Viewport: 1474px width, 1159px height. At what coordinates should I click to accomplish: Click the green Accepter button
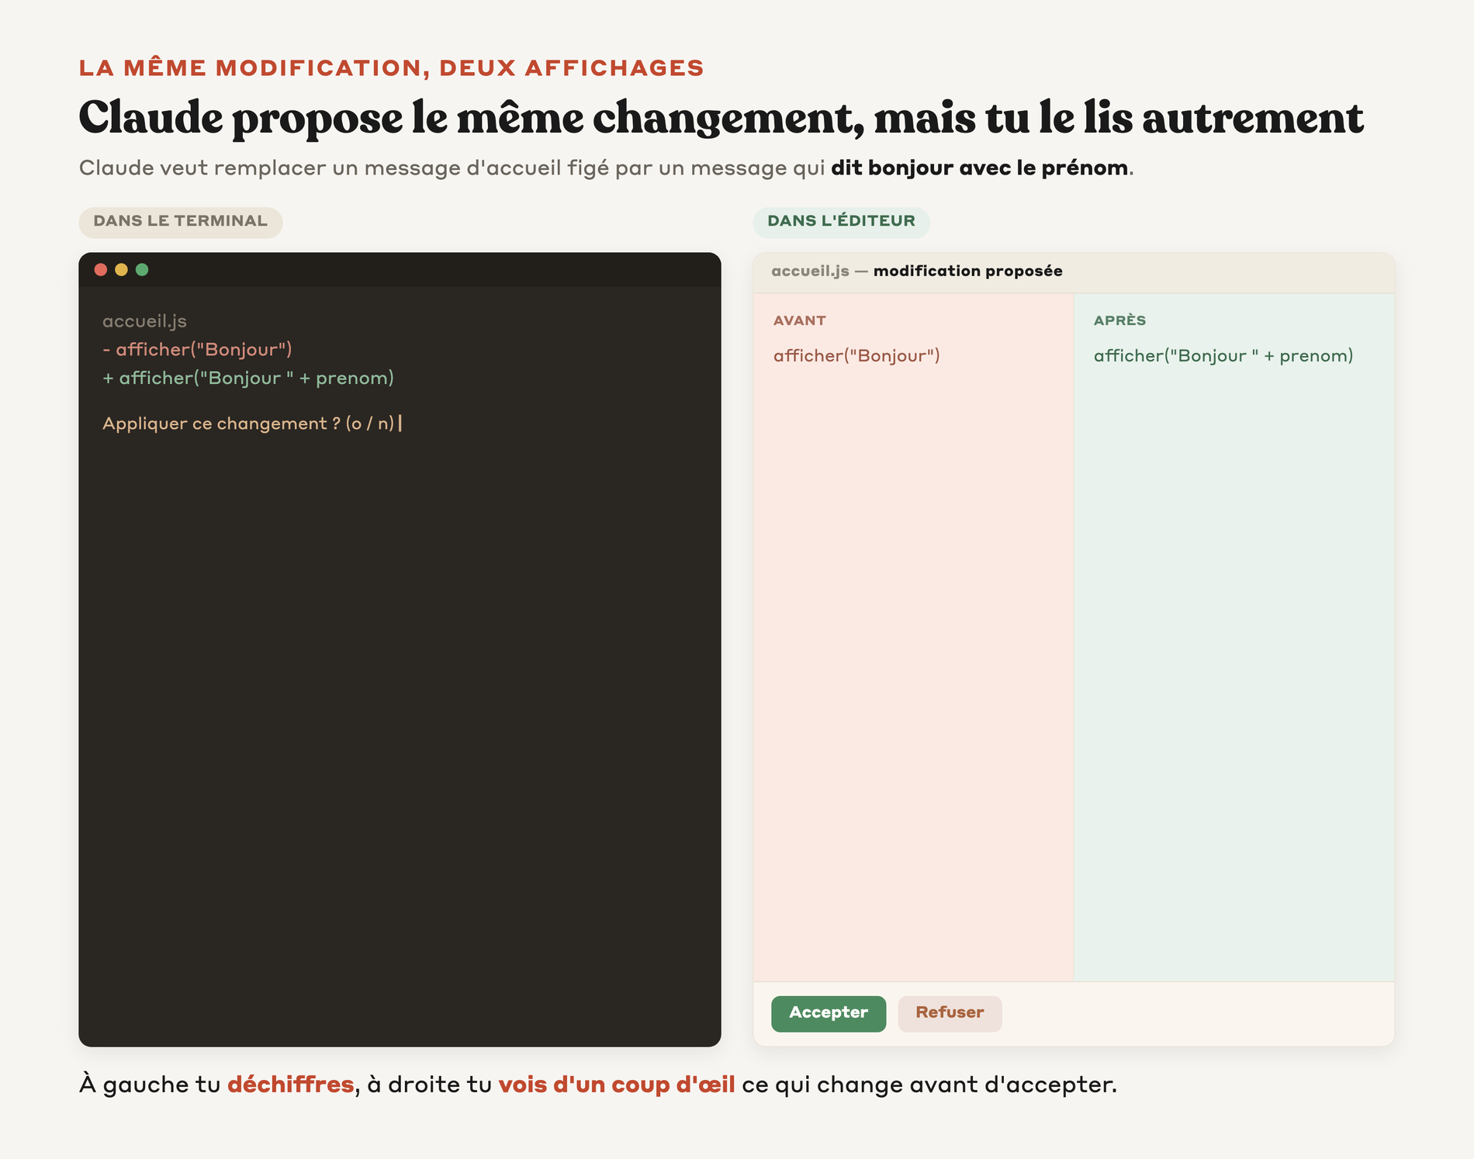click(x=828, y=1013)
